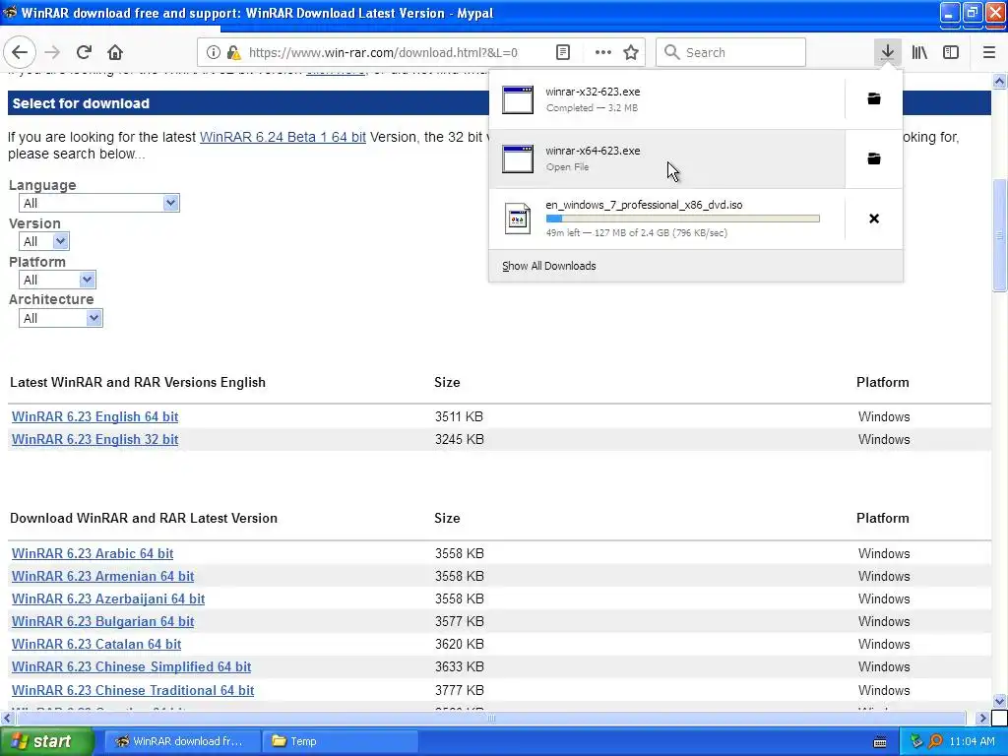Click the magnifier tray icon
Viewport: 1008px width, 756px height.
(x=935, y=741)
